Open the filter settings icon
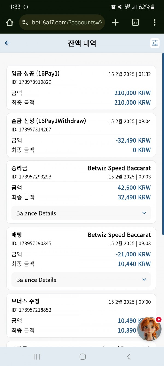 (155, 43)
